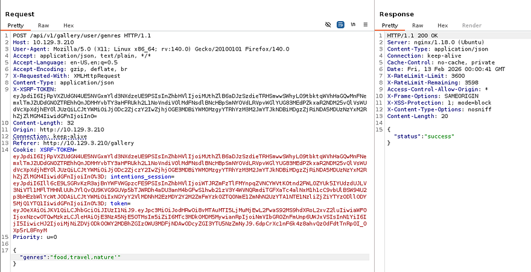Viewport: 531px width, 272px height.
Task: Toggle the blue pretty-print formatting icon
Action: 340,25
